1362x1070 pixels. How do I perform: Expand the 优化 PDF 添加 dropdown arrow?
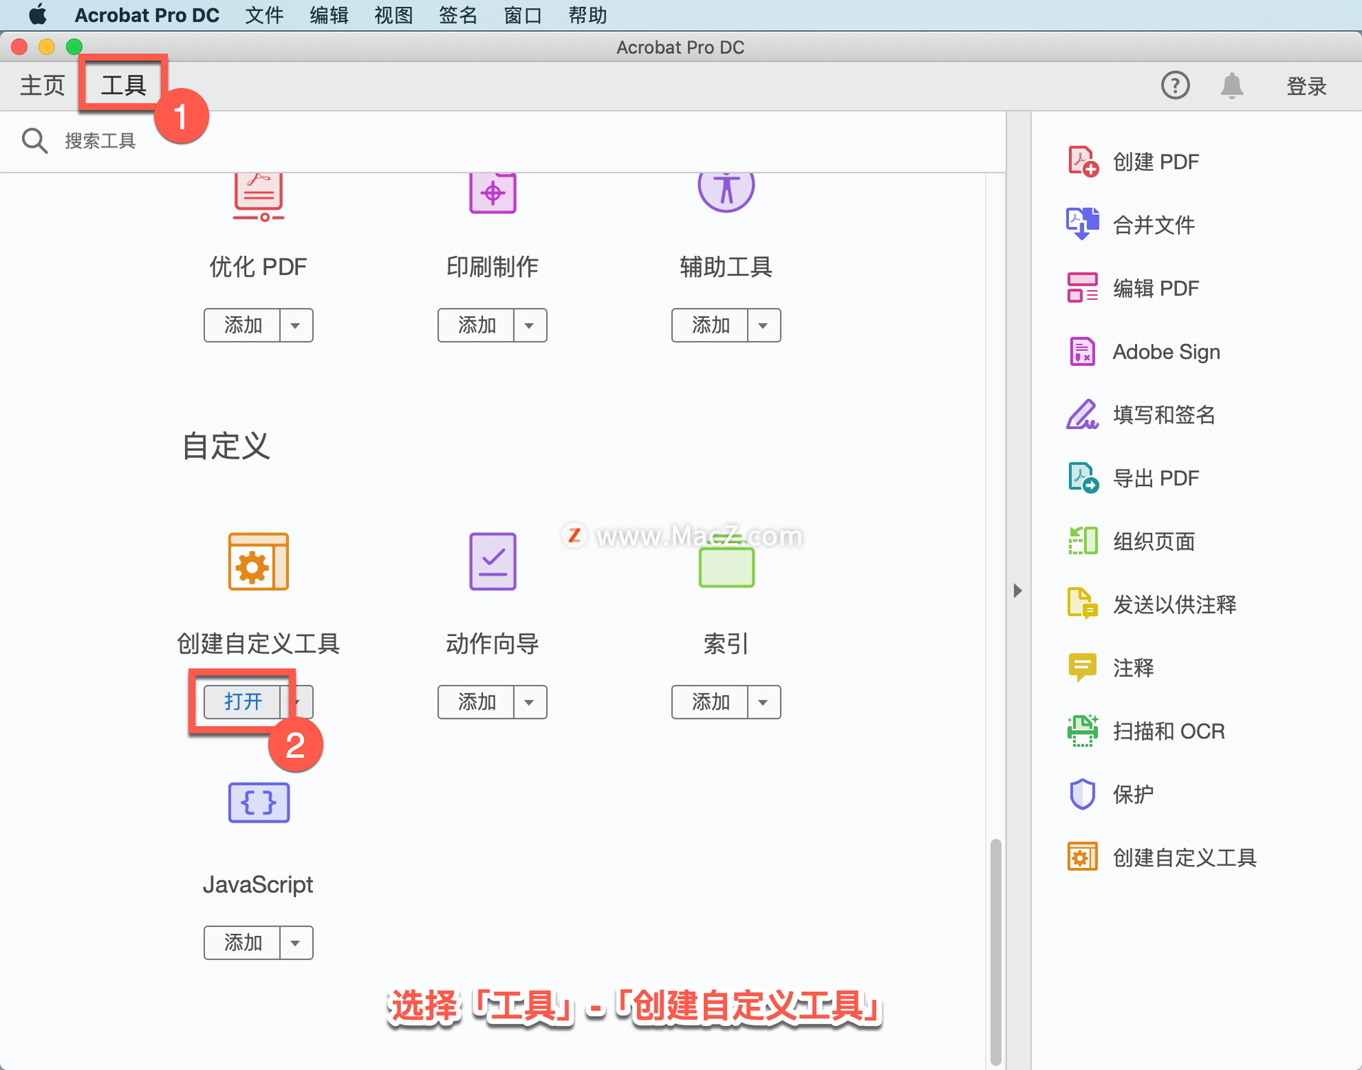[x=296, y=325]
